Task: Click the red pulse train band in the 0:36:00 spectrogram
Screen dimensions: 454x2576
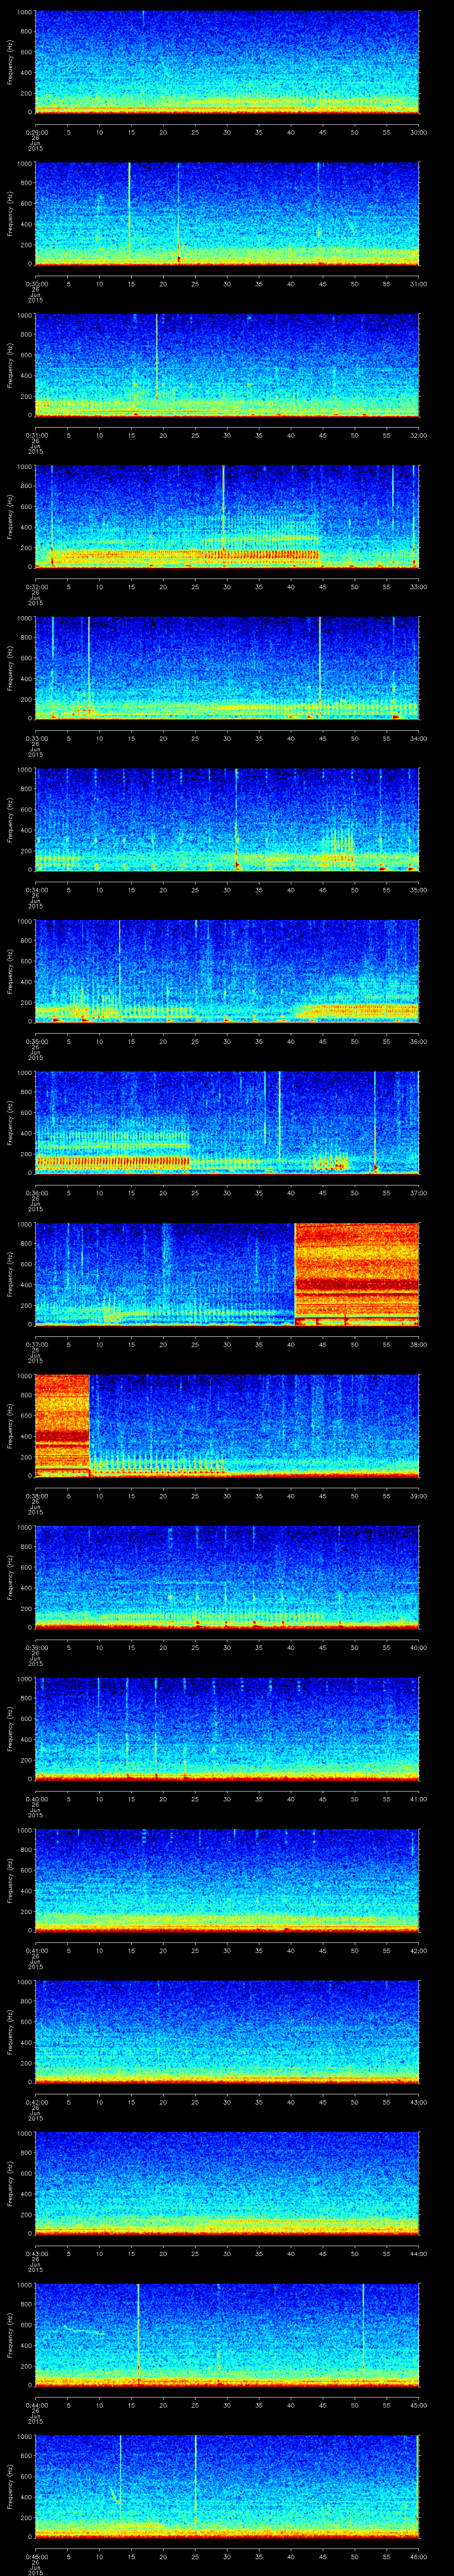Action: (x=113, y=1161)
